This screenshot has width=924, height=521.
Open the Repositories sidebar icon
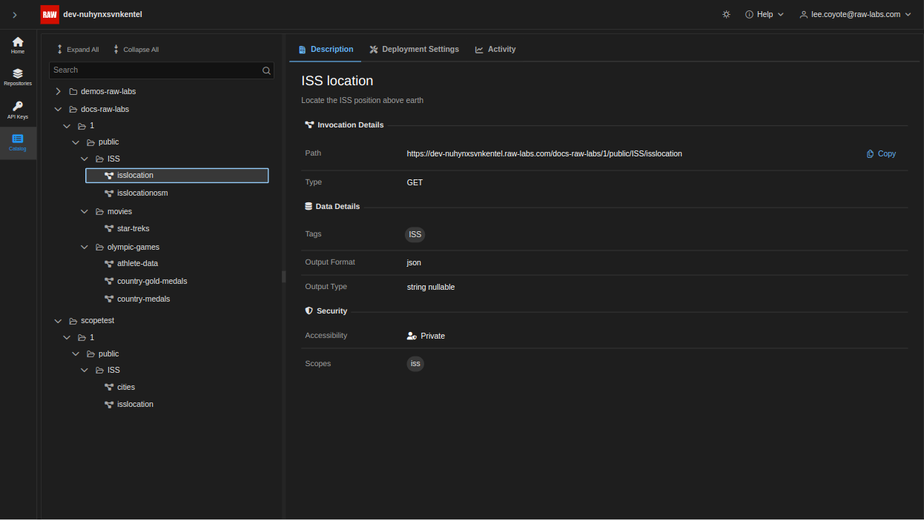(x=18, y=77)
